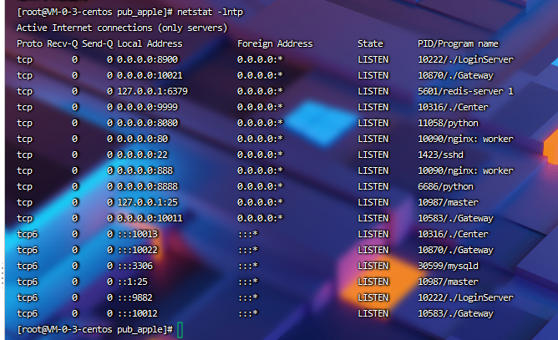Viewport: 558px width, 340px height.
Task: Click the 5601/redis-server process entry
Action: (465, 91)
